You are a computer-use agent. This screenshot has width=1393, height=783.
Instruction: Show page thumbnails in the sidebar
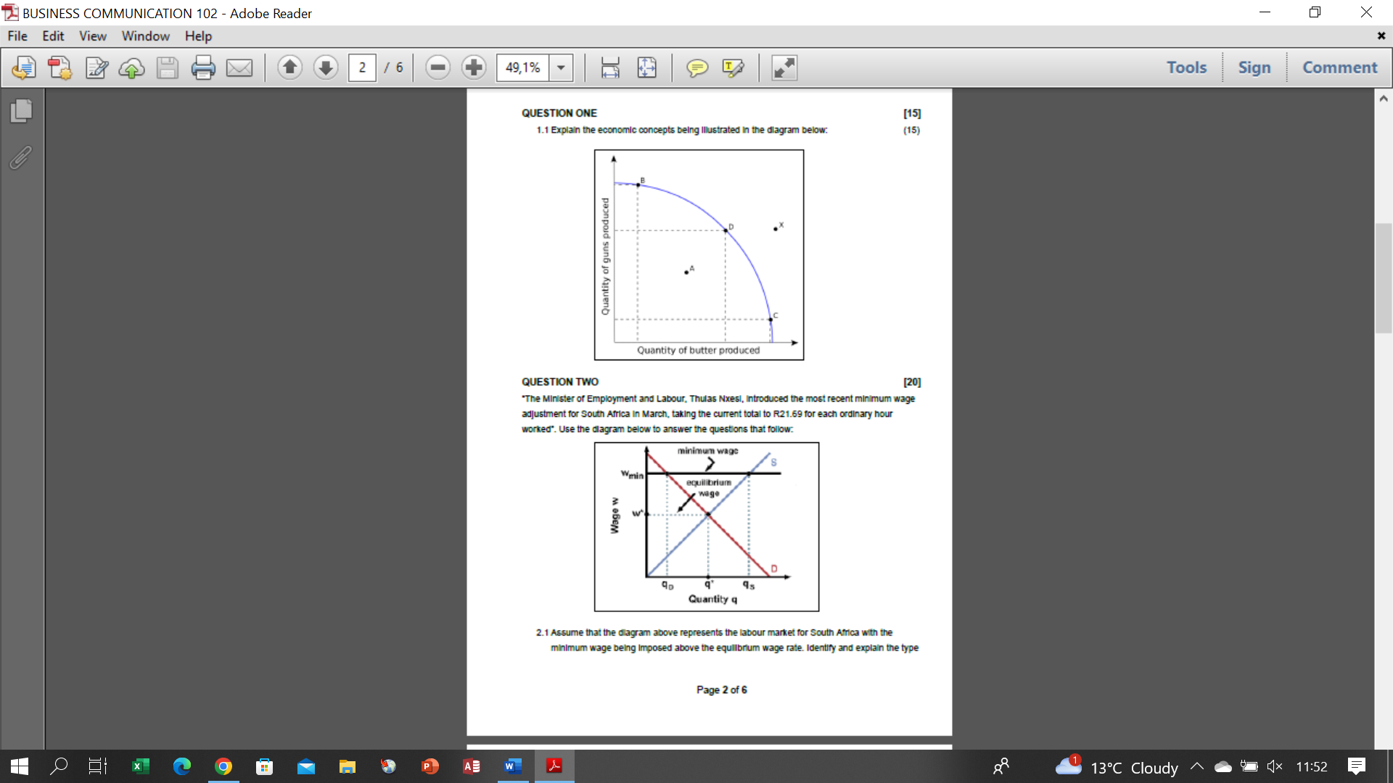point(21,111)
